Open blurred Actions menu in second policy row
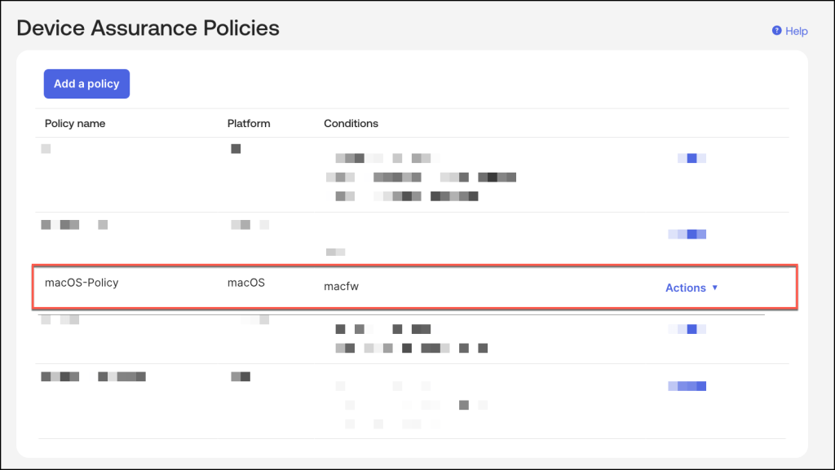835x470 pixels. click(687, 234)
